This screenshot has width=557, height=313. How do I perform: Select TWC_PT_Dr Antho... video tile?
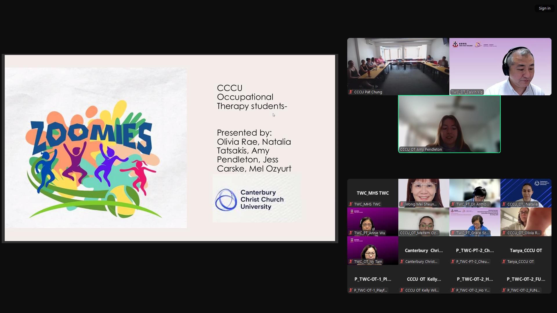(x=475, y=193)
